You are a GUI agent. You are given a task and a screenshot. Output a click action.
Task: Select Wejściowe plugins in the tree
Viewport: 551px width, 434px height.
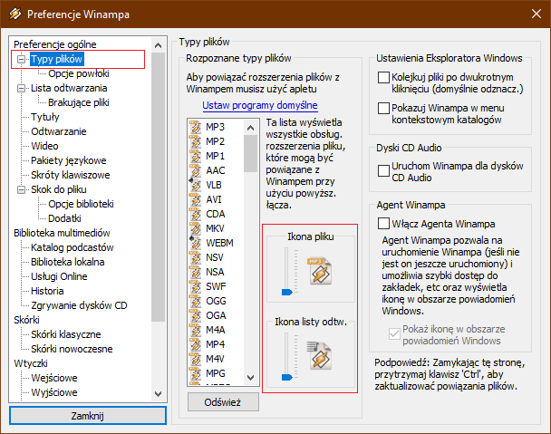pyautogui.click(x=54, y=378)
